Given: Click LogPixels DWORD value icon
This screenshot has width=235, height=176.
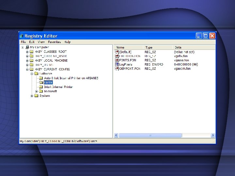Looking at the screenshot, I should (117, 64).
